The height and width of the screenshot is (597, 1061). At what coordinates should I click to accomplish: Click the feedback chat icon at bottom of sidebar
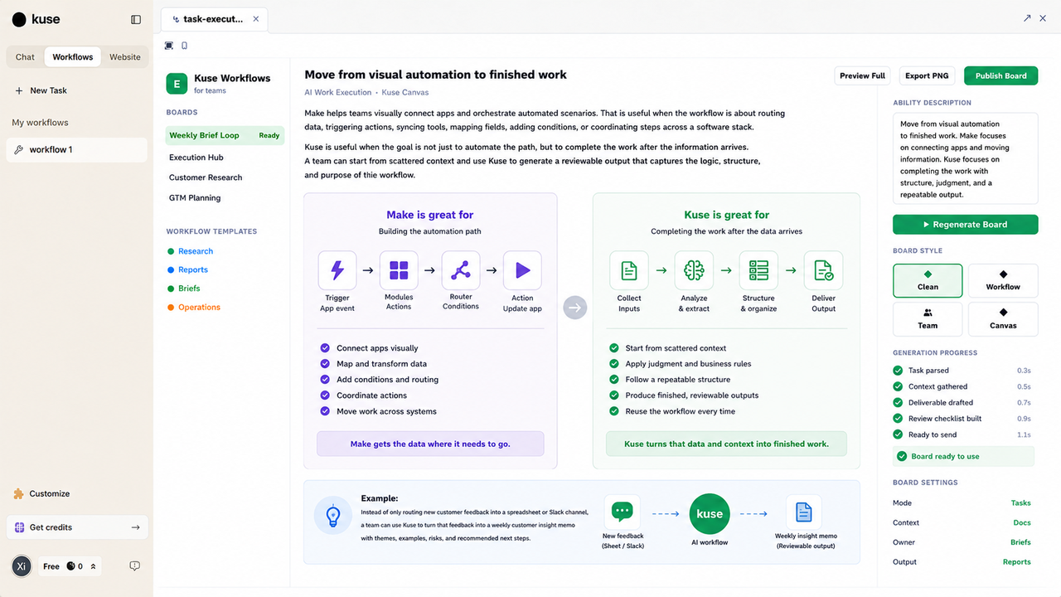[x=135, y=566]
